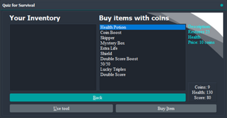
Task: Click the teal dot in title bar
Action: click(x=221, y=5)
